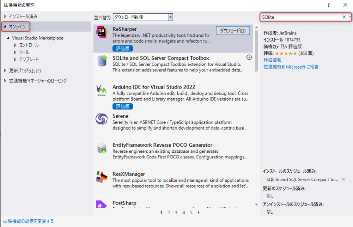
Task: Click the ResXManager flags icon
Action: point(101,177)
